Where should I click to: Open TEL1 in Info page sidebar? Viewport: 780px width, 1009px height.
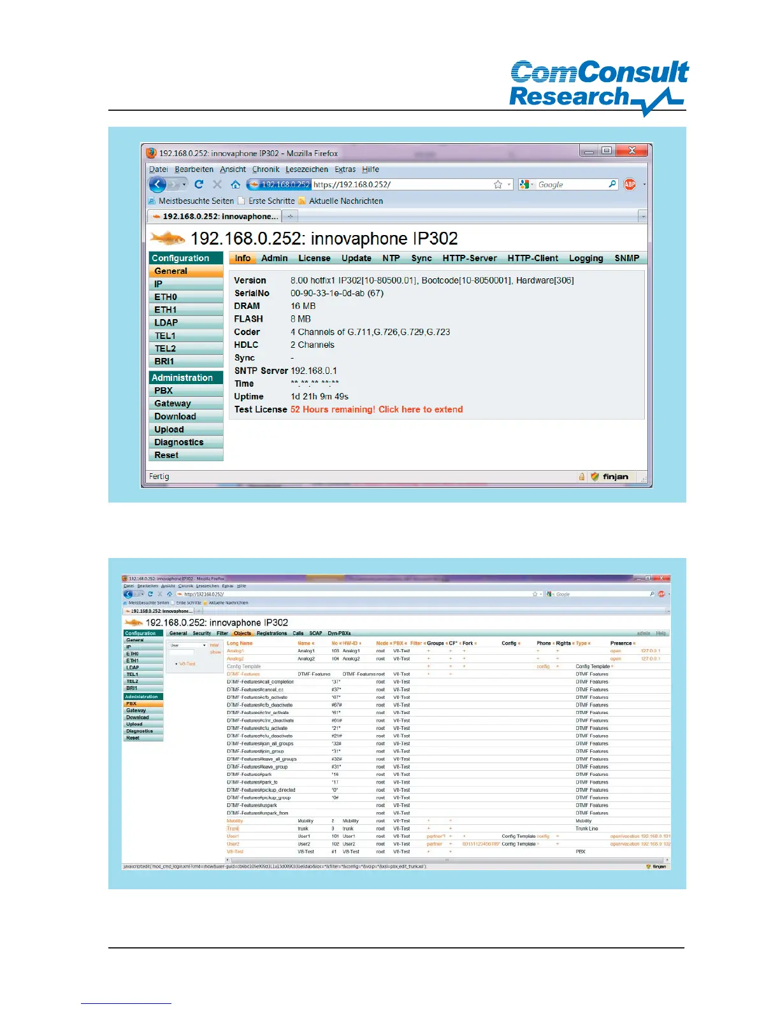[x=186, y=336]
